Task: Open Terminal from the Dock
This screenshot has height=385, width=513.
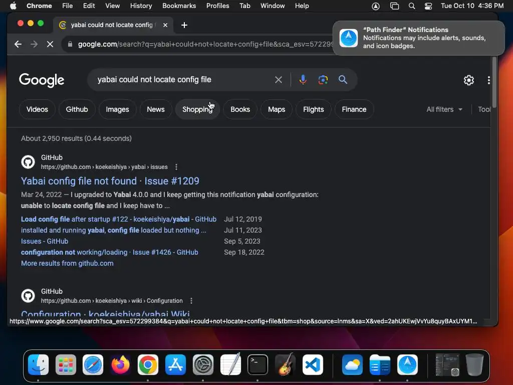Action: 258,365
